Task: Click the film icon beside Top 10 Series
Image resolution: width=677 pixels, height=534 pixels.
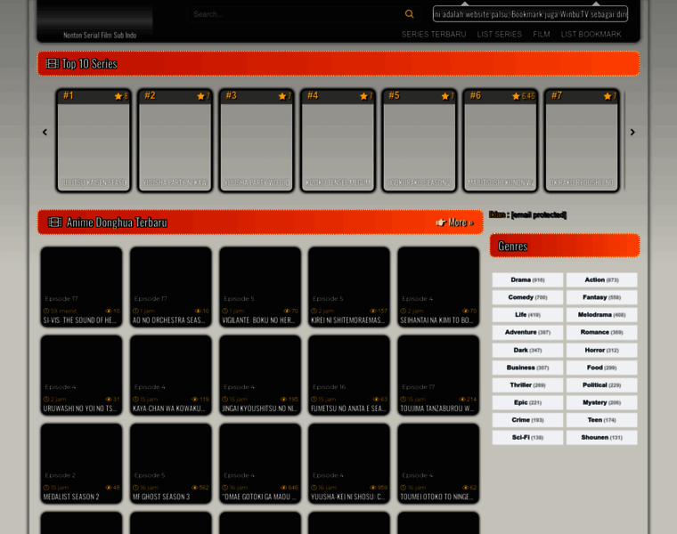Action: tap(53, 64)
